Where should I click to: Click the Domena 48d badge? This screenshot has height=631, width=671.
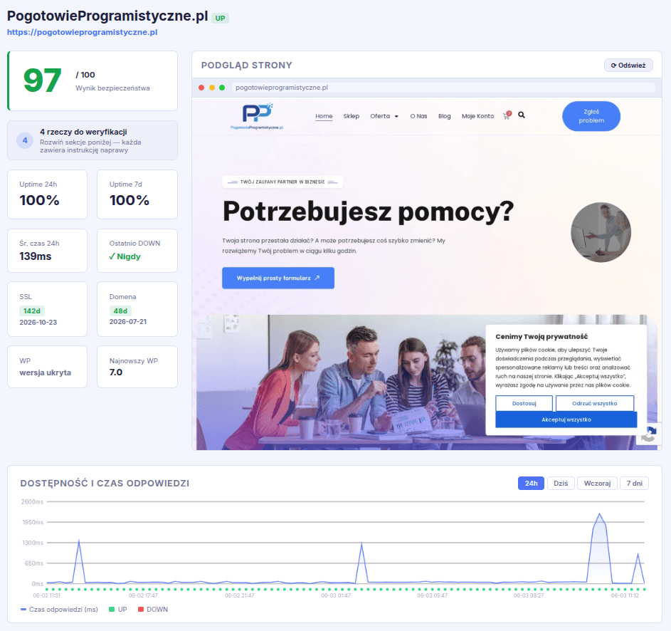coord(120,311)
